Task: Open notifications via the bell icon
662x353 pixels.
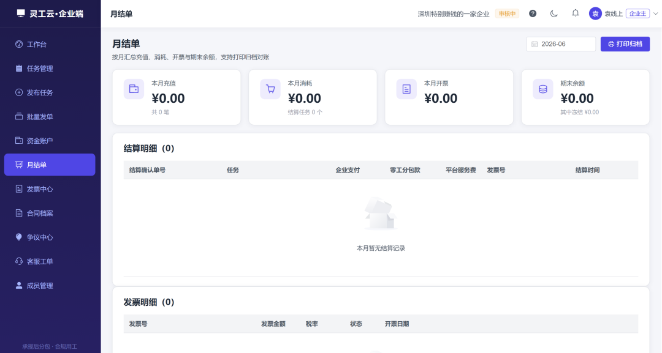Action: (576, 13)
